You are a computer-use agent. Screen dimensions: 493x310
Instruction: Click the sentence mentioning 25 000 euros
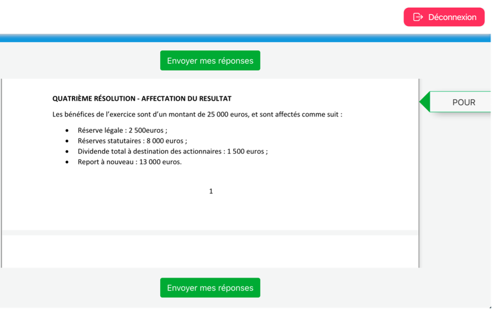(196, 114)
